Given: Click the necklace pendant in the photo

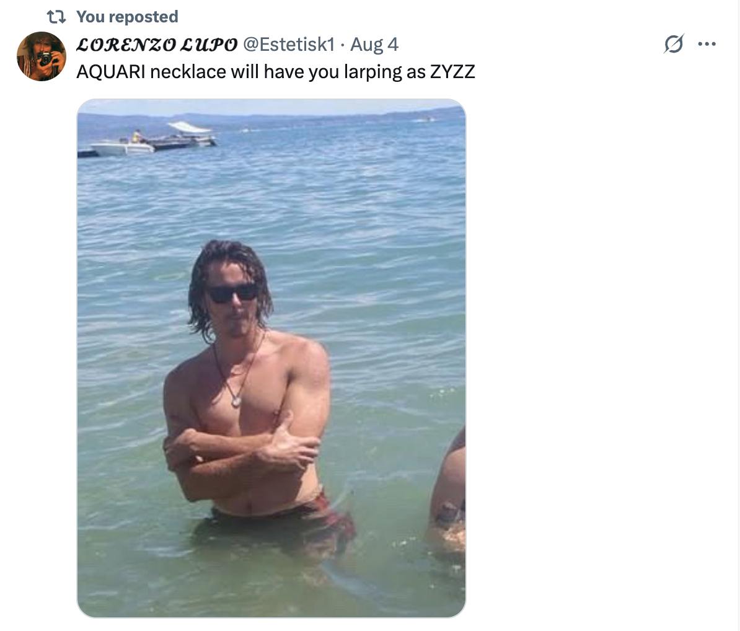Looking at the screenshot, I should tap(236, 402).
